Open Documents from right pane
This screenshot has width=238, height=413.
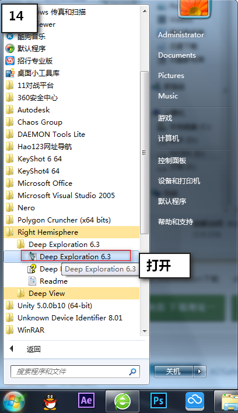click(x=177, y=55)
